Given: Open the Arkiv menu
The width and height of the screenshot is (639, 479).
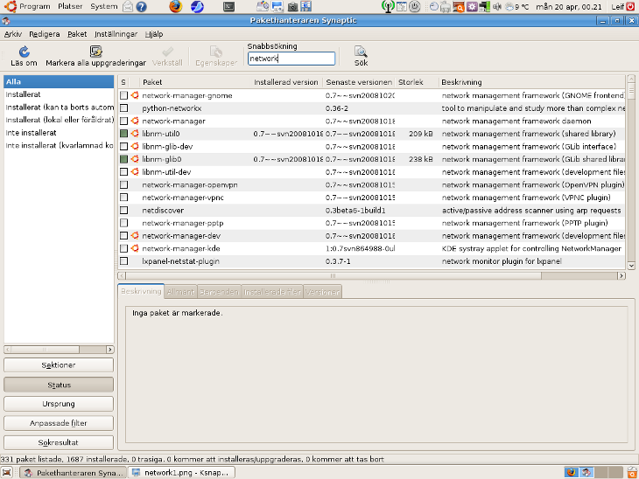Looking at the screenshot, I should click(x=13, y=34).
